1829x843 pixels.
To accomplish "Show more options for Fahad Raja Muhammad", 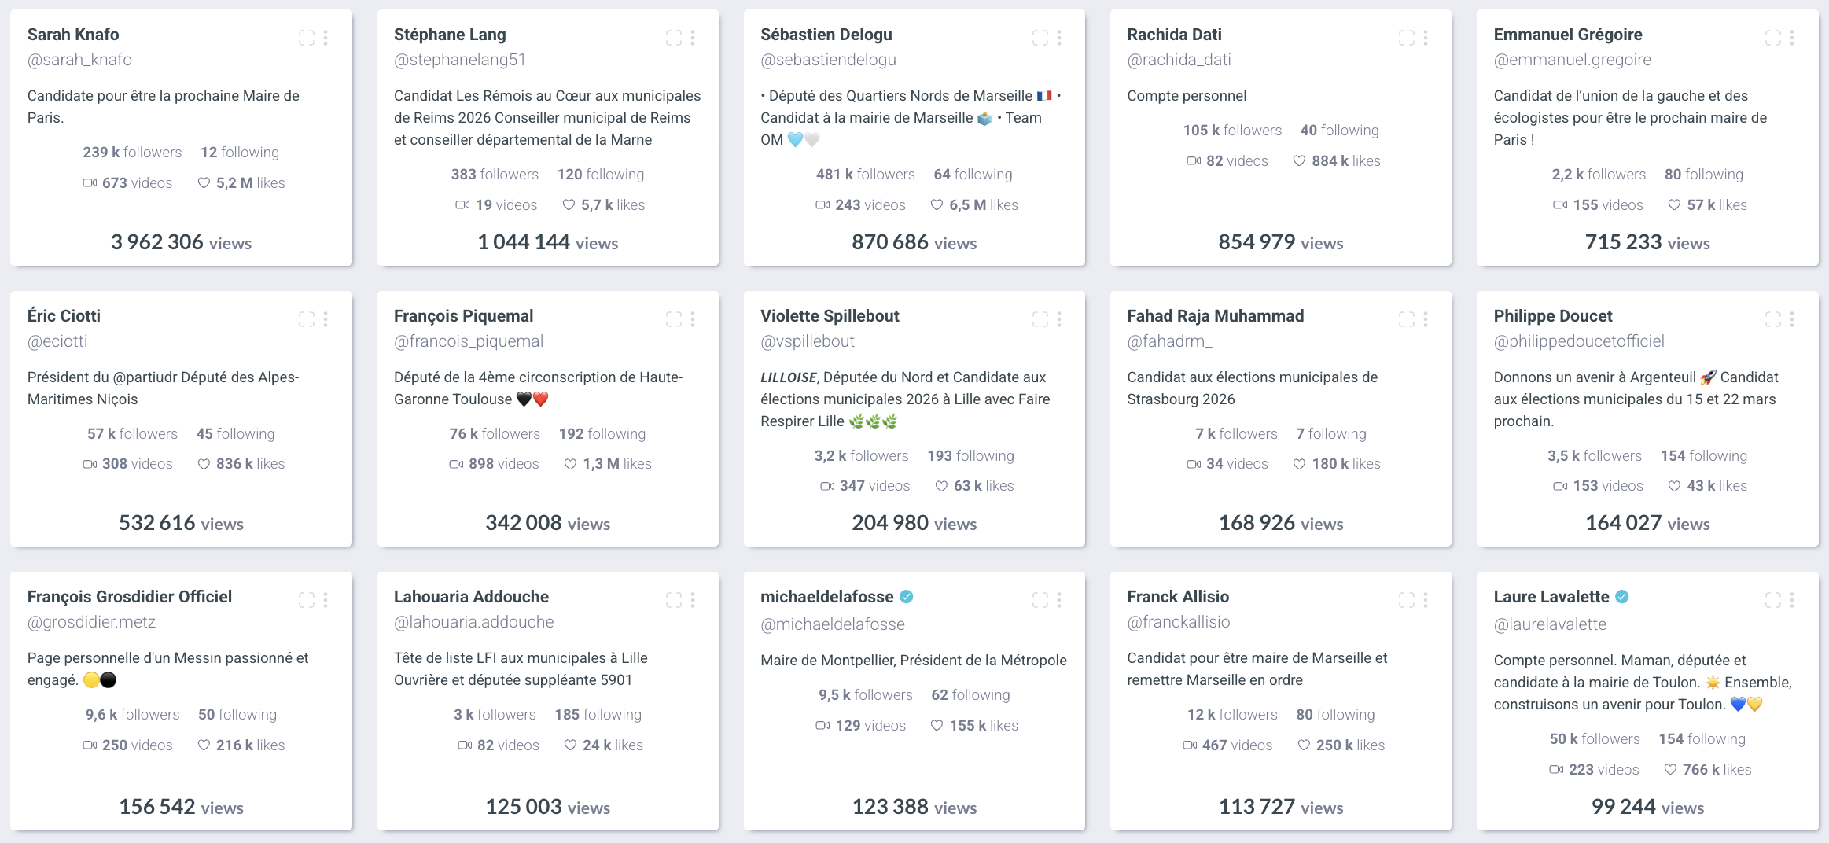I will 1426,319.
